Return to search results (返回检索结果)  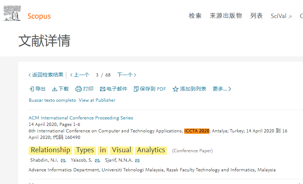click(46, 75)
